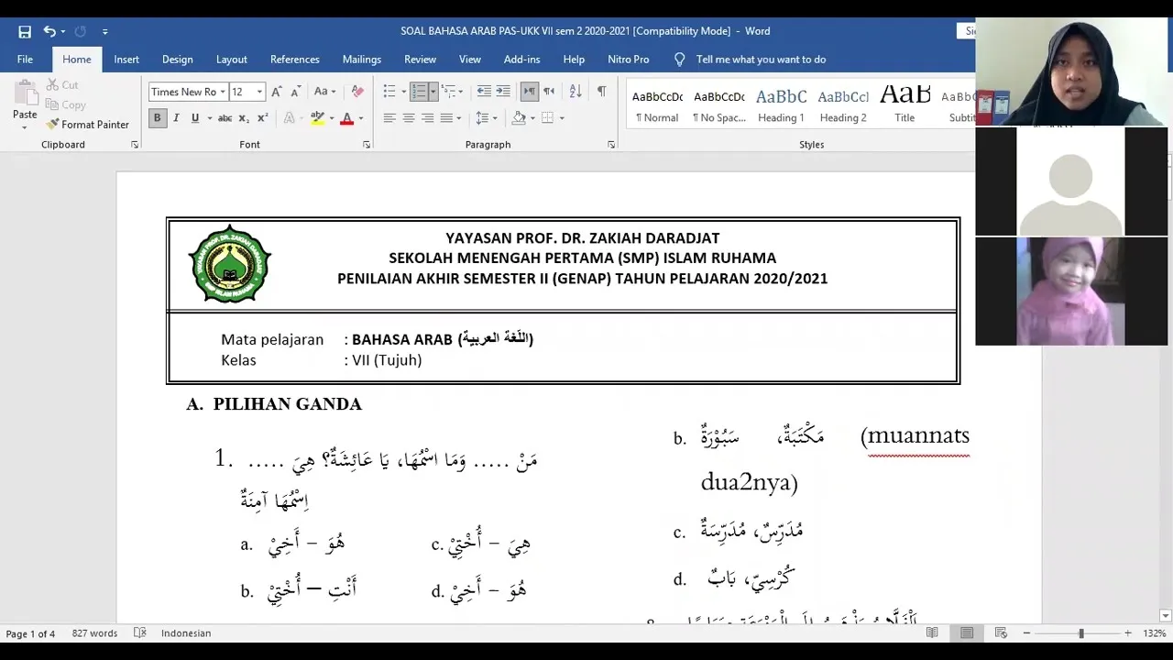Open paragraph shading paint bucket
1173x660 pixels.
point(519,118)
